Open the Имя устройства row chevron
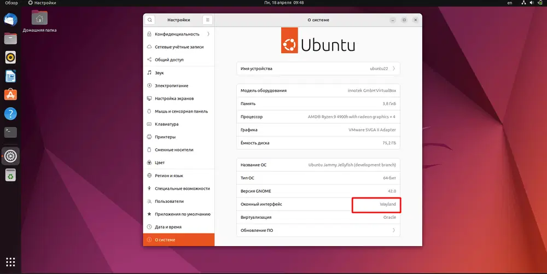Image resolution: width=547 pixels, height=274 pixels. tap(394, 68)
